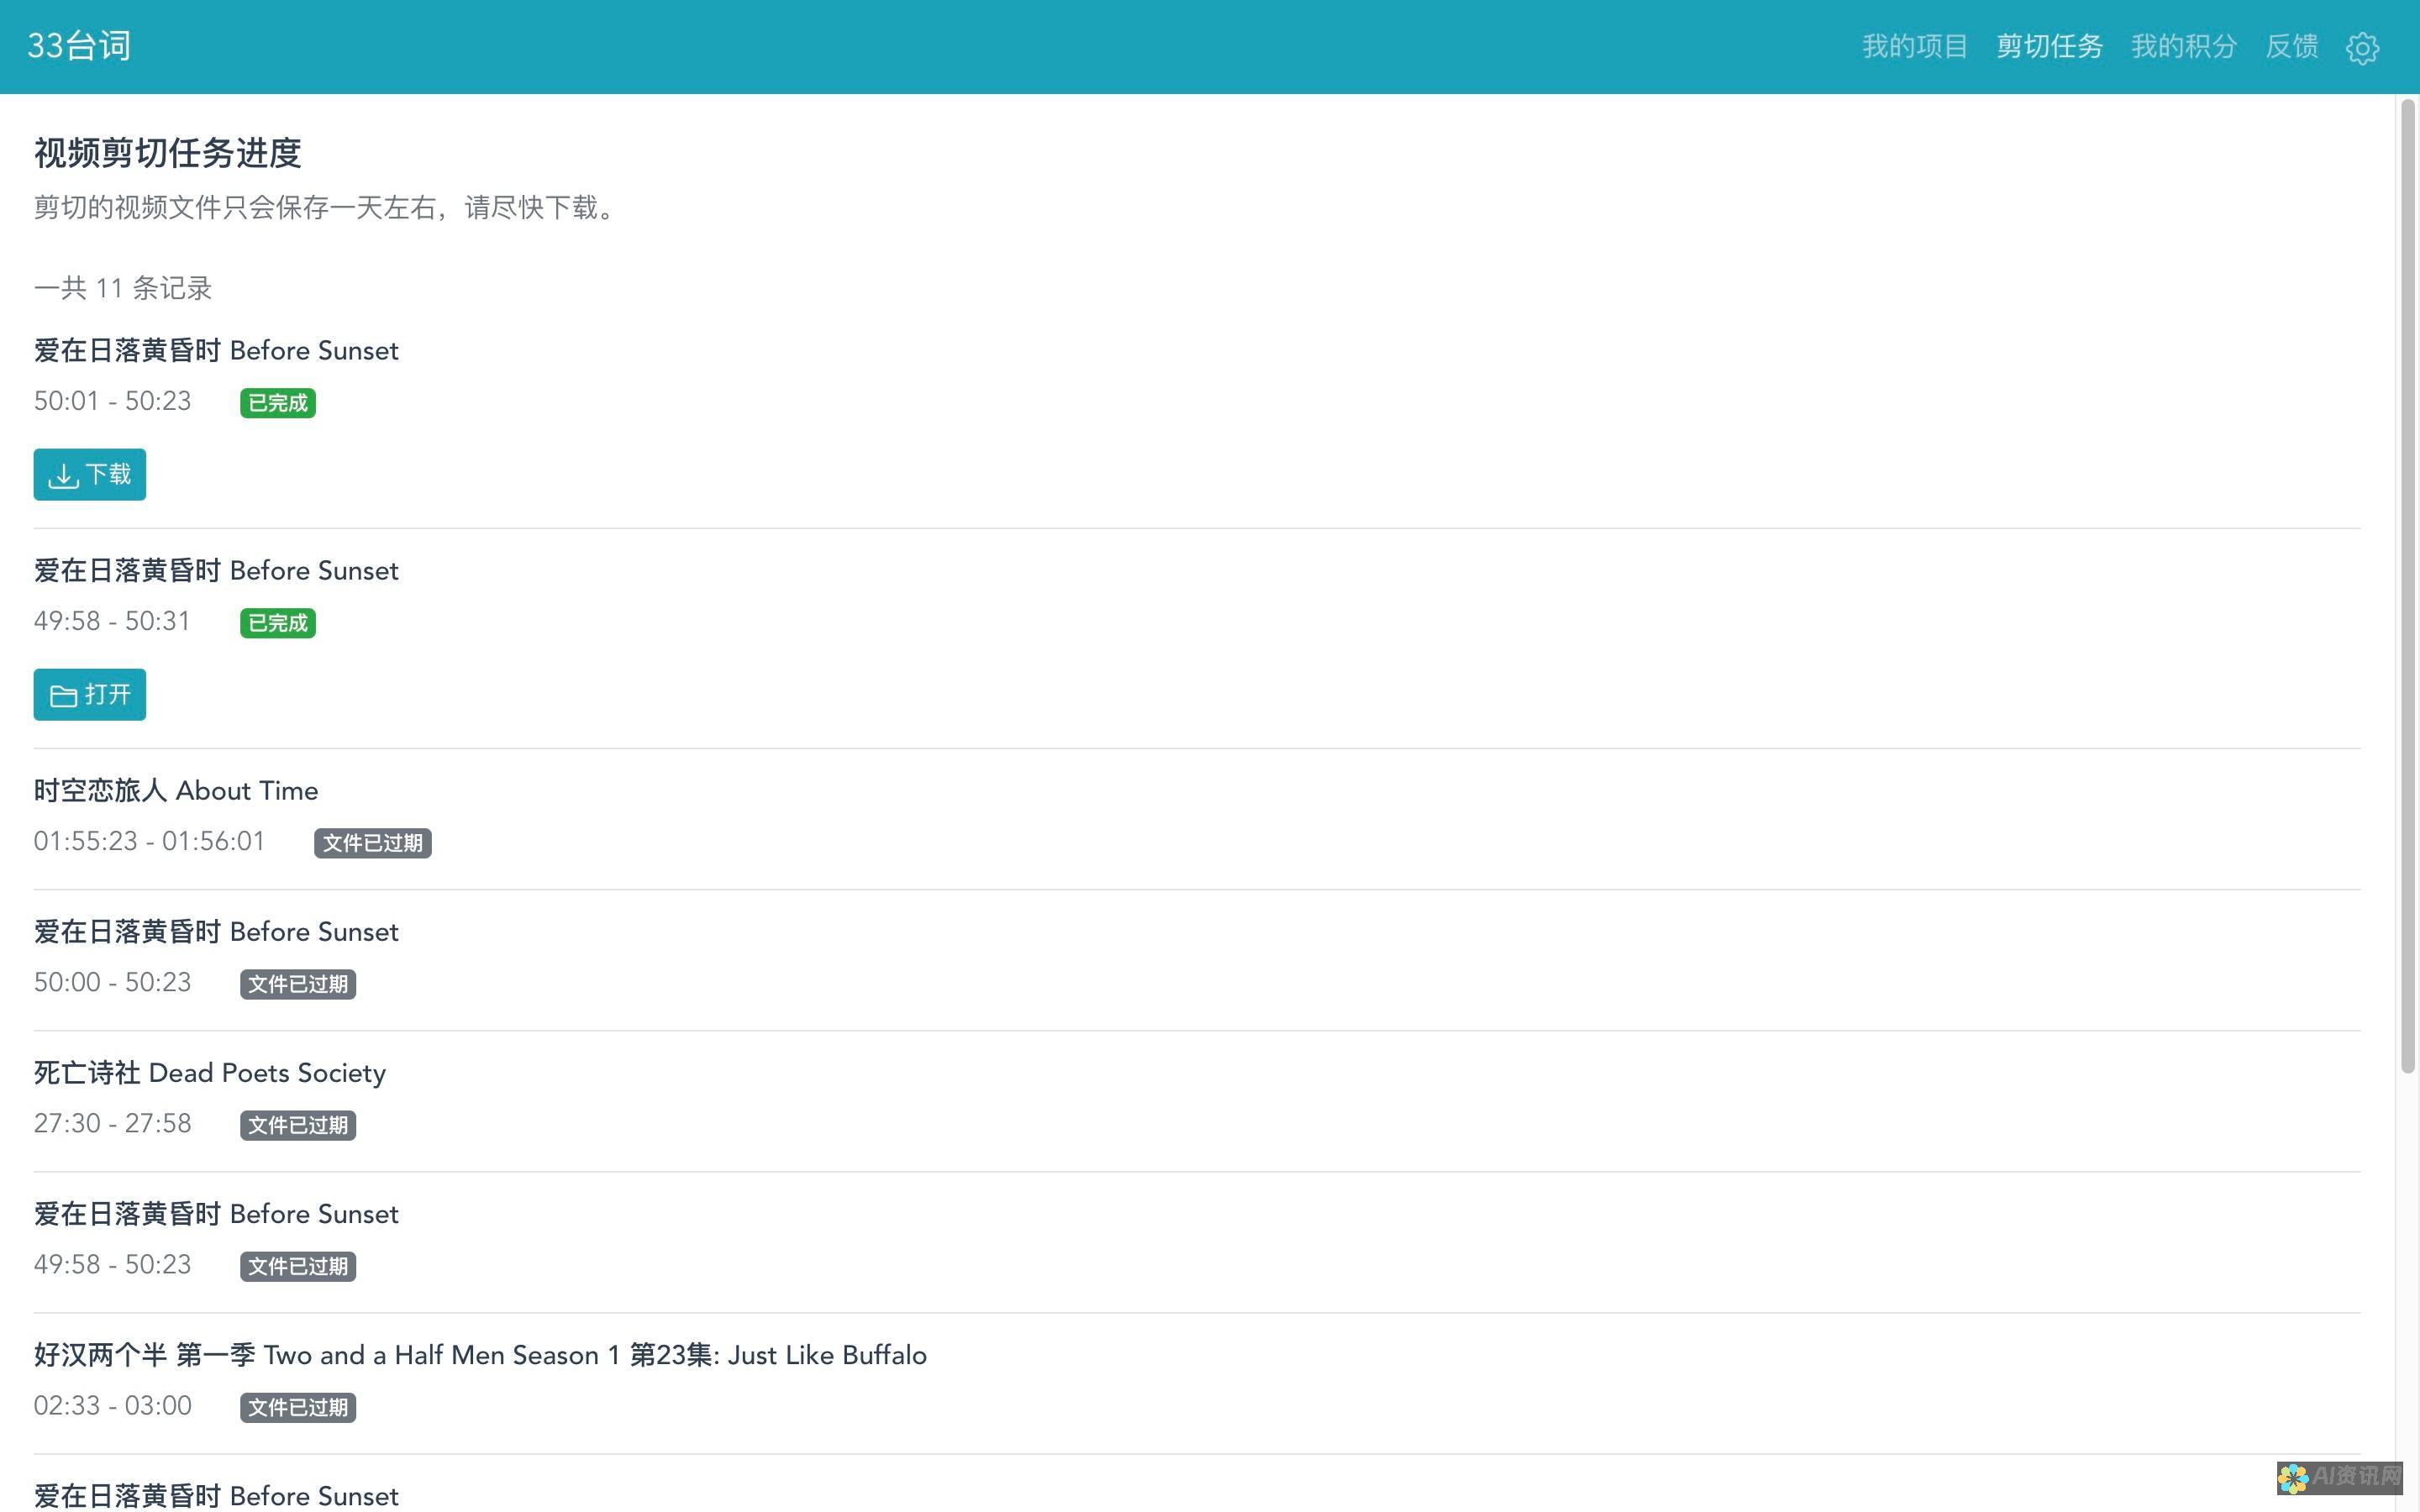This screenshot has height=1512, width=2420.
Task: Click the time range 49:58 - 50:31
Action: pos(112,621)
